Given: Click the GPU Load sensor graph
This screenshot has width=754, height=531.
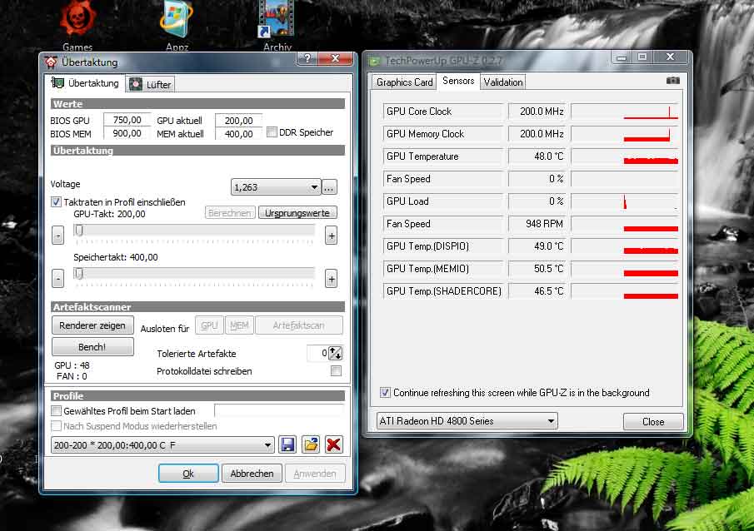Looking at the screenshot, I should tap(625, 201).
